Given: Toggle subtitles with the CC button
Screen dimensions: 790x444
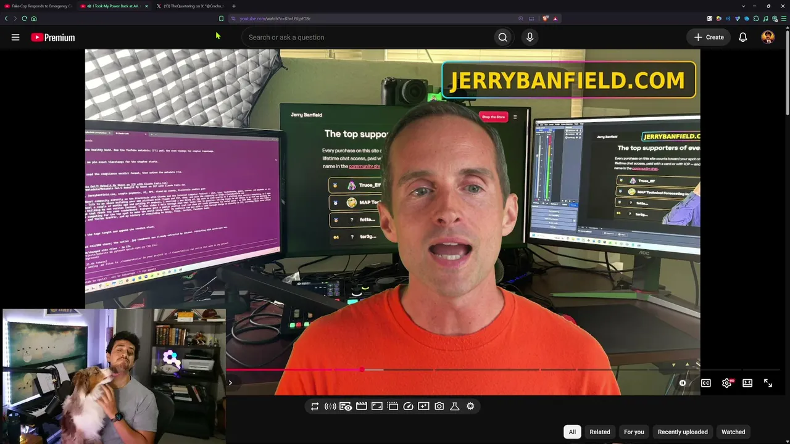Looking at the screenshot, I should [x=706, y=383].
